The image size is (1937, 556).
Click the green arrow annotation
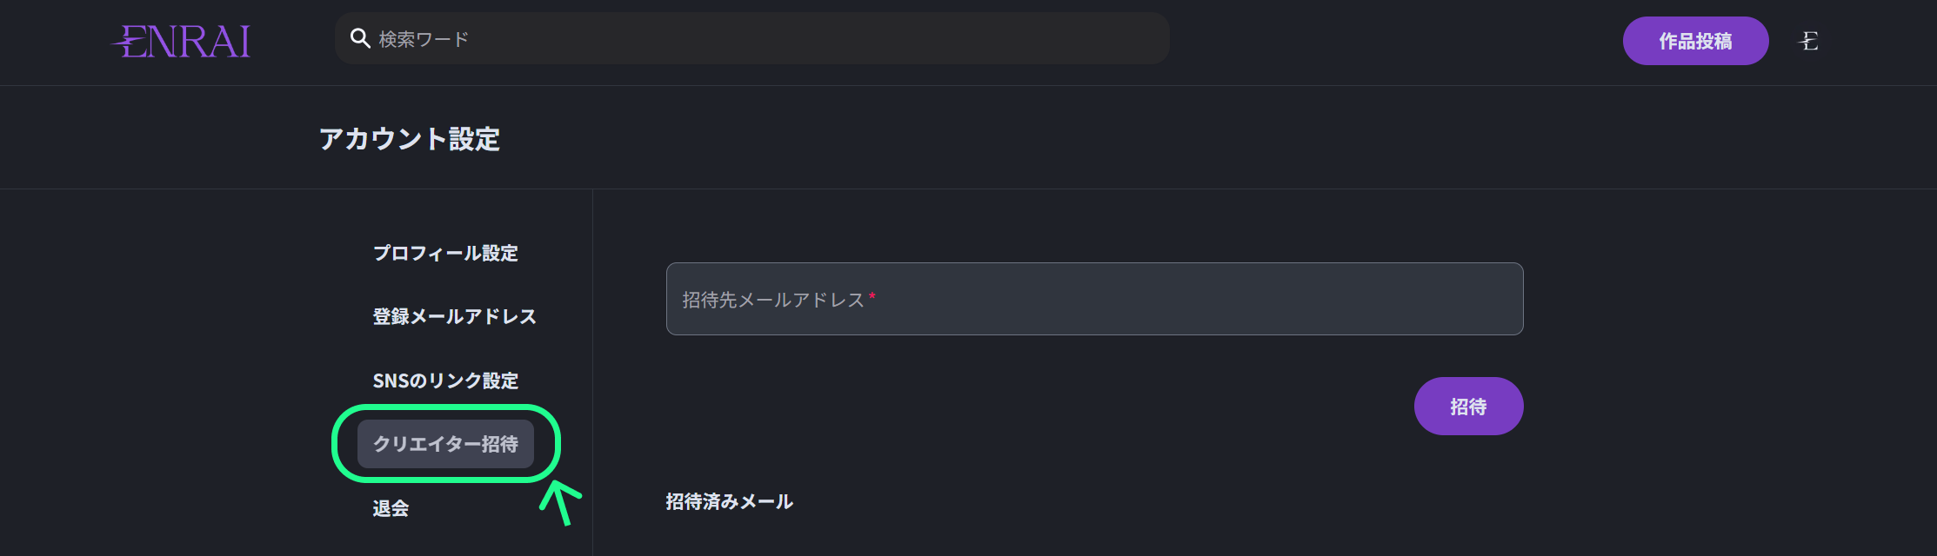(x=559, y=501)
